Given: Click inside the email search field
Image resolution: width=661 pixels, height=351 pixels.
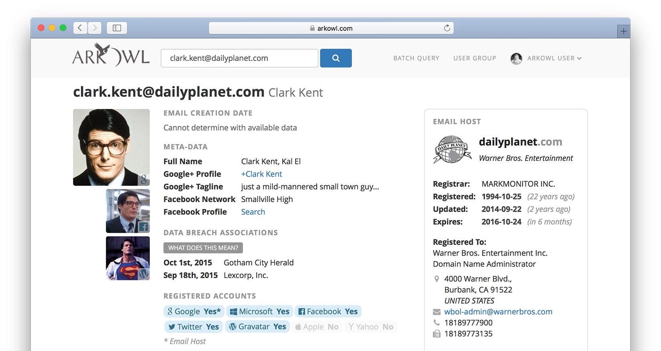Looking at the screenshot, I should pyautogui.click(x=239, y=58).
